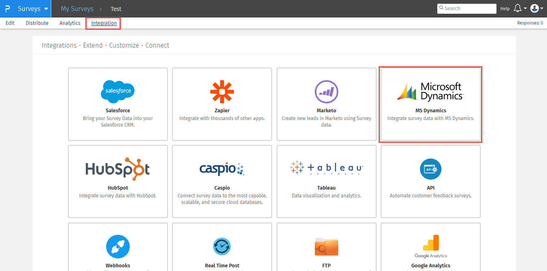Switch to the Analytics tab
Viewport: 547px width, 271px height.
pos(70,23)
